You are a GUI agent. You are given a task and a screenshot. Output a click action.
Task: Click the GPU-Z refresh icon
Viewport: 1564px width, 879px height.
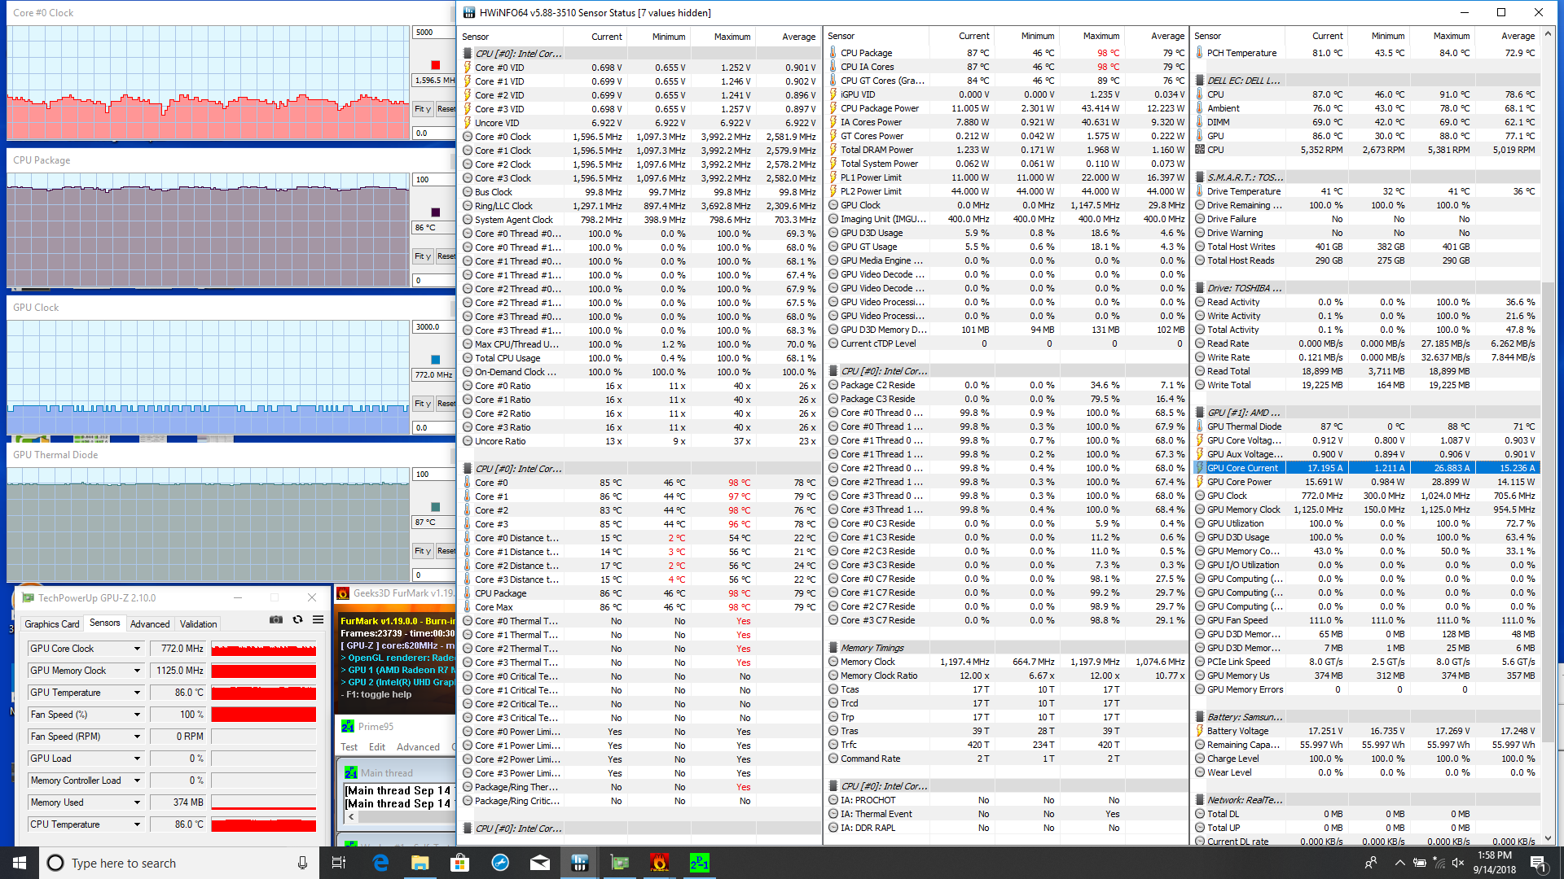pyautogui.click(x=297, y=620)
